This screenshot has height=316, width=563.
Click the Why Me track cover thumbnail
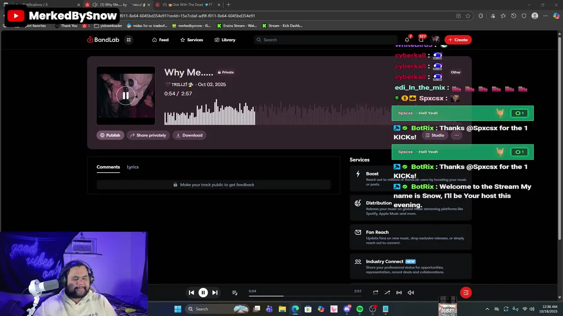point(126,95)
